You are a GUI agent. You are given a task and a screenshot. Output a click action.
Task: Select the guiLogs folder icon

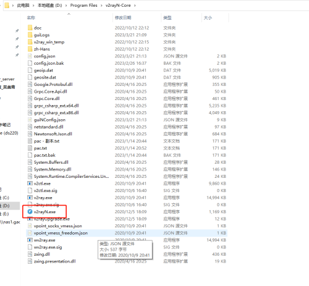(30, 35)
